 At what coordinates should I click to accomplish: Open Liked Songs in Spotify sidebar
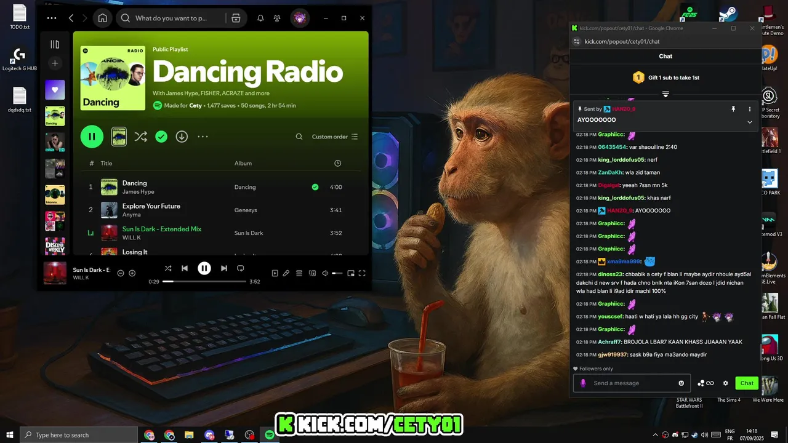(x=55, y=90)
